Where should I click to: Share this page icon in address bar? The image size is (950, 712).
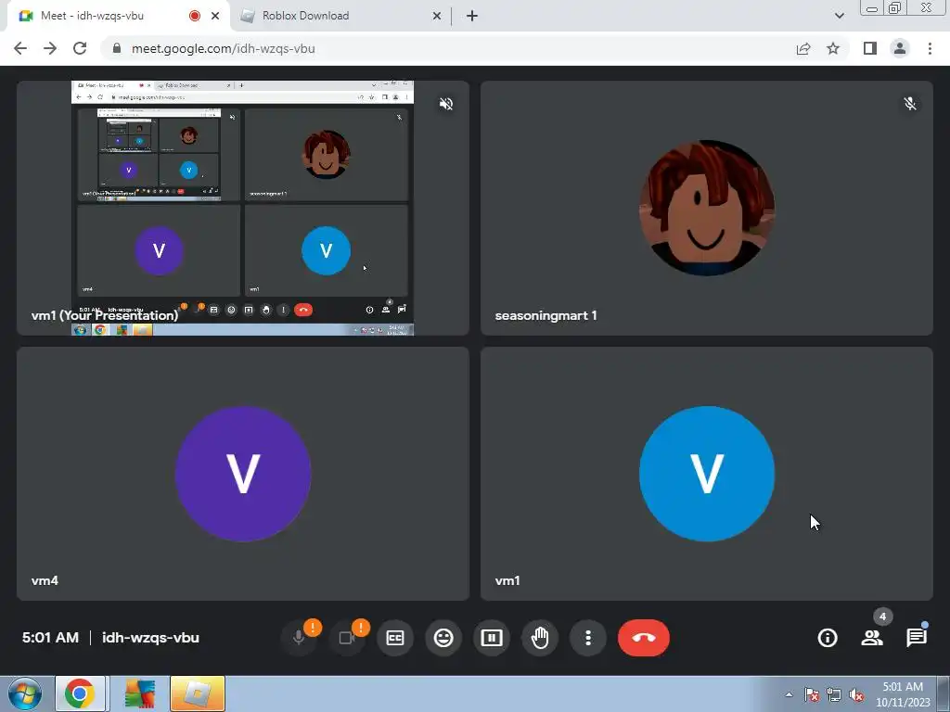(803, 48)
